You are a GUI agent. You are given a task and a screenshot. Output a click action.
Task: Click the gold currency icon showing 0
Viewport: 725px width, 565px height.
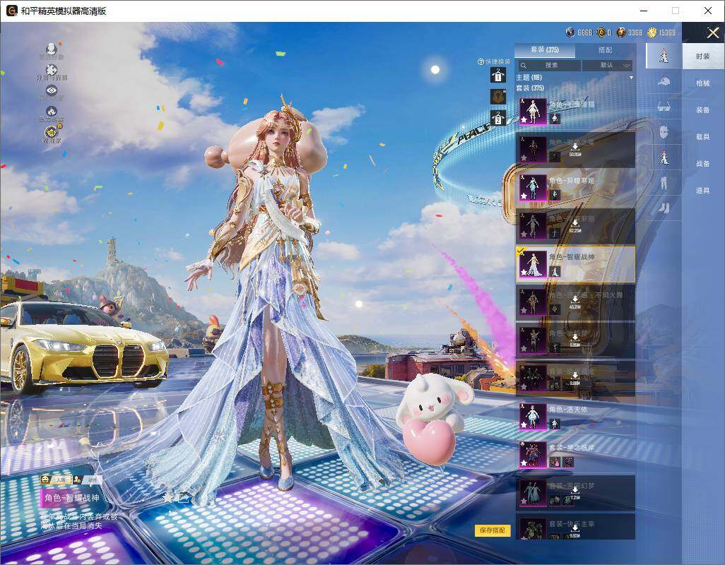[x=601, y=32]
